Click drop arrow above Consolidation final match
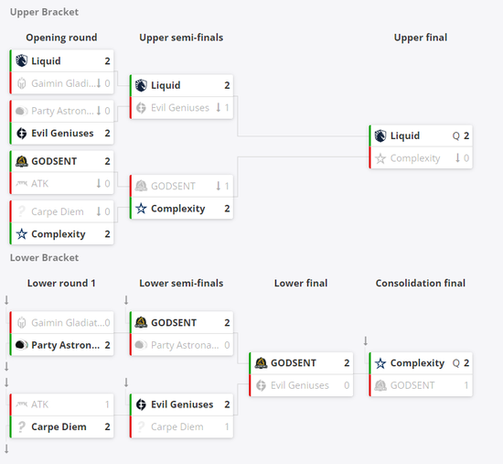 366,340
